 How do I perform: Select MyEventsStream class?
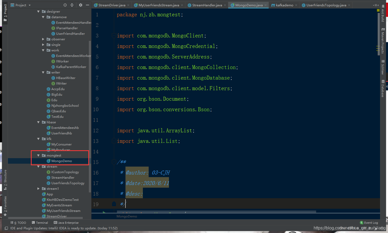click(x=57, y=205)
